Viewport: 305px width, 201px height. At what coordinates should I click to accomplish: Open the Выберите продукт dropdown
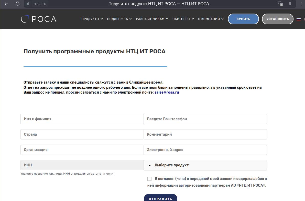(x=205, y=165)
